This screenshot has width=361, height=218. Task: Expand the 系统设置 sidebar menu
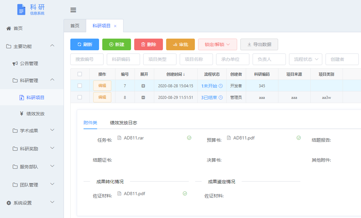pos(32,203)
